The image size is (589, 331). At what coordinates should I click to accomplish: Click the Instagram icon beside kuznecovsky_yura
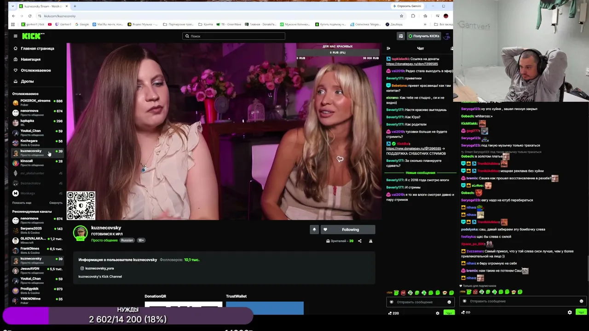(x=82, y=268)
